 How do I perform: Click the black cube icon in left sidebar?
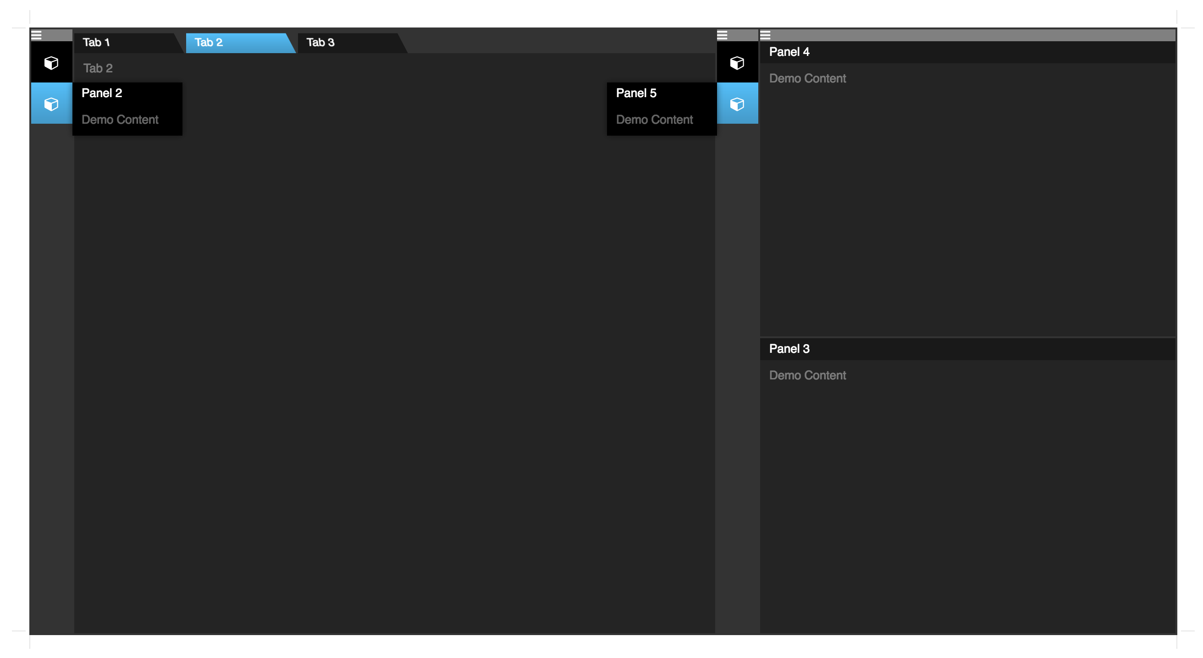point(51,62)
